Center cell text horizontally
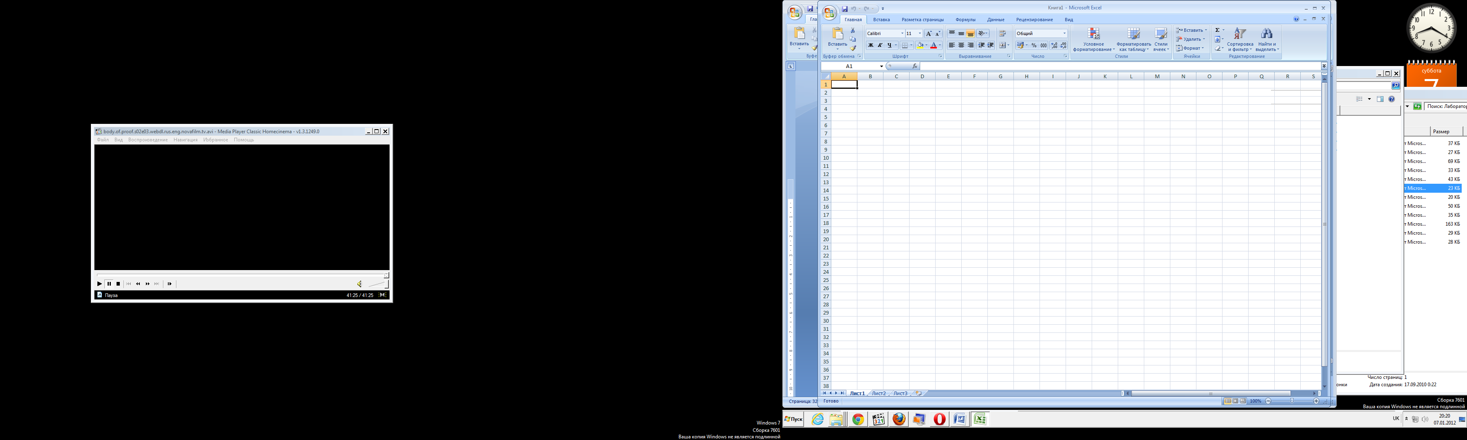This screenshot has height=440, width=1467. point(961,46)
